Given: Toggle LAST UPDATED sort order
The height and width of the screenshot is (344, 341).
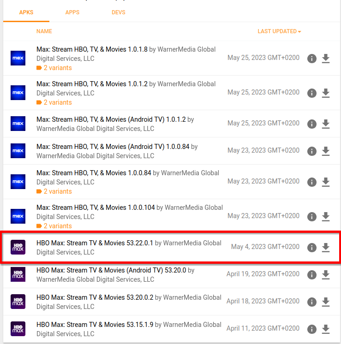Looking at the screenshot, I should click(x=279, y=31).
